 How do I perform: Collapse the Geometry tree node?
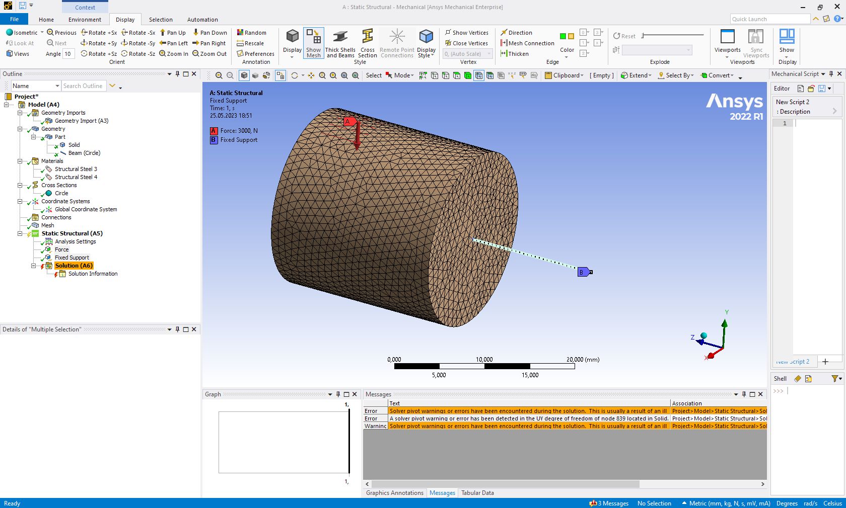coord(20,129)
